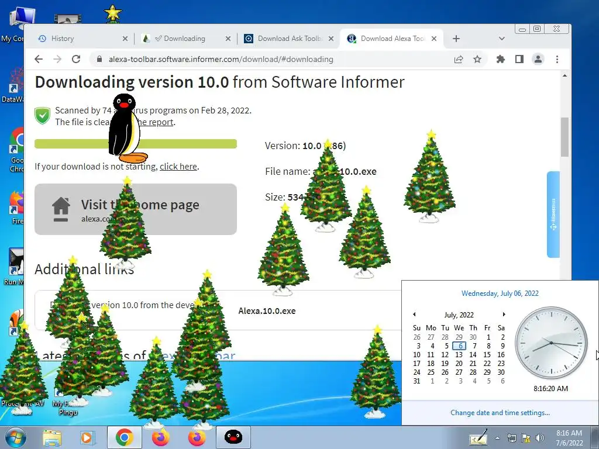599x449 pixels.
Task: Select July 6 in the calendar
Action: click(459, 346)
